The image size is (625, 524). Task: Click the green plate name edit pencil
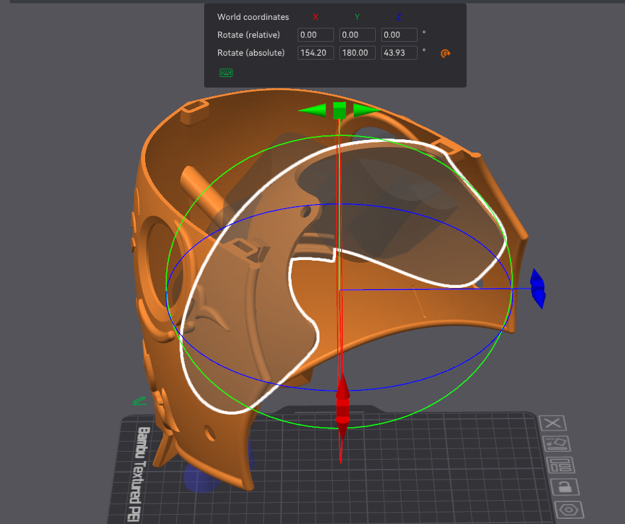coord(139,401)
